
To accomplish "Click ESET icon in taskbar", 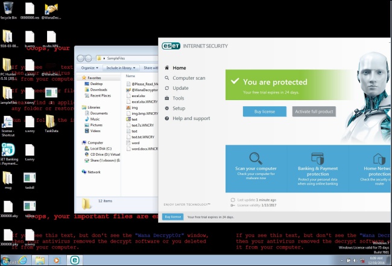I will coord(75,260).
